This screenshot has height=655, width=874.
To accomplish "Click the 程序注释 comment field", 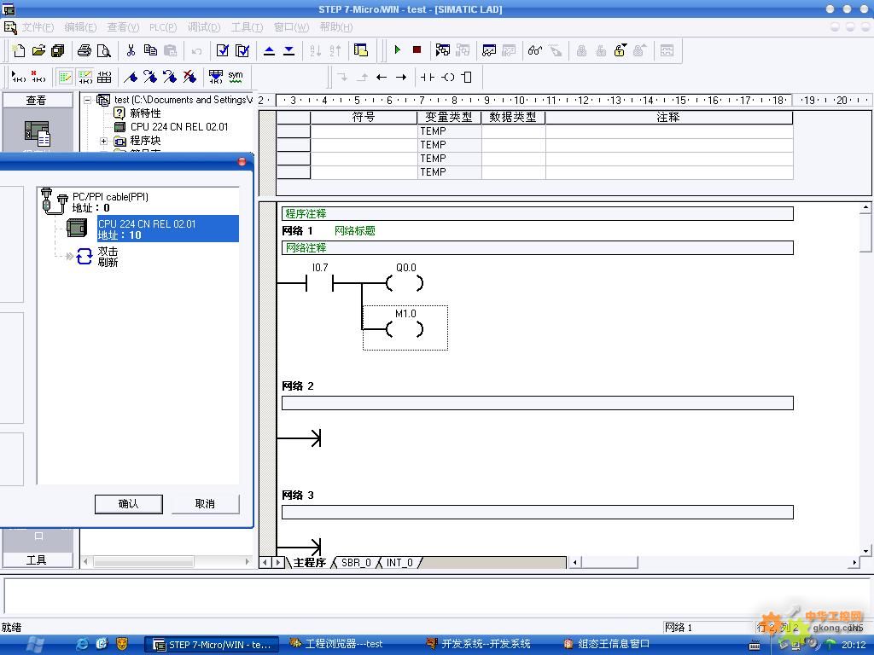I will (x=538, y=213).
